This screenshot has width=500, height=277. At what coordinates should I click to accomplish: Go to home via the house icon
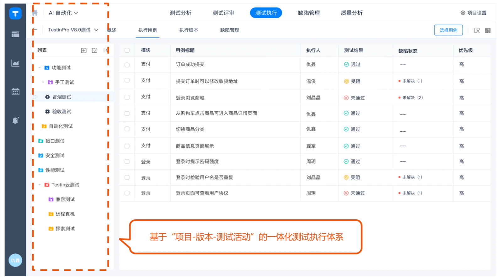click(x=35, y=13)
